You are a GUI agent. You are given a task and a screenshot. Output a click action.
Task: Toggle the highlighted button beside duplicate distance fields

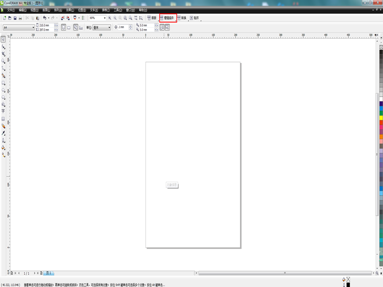pos(162,28)
